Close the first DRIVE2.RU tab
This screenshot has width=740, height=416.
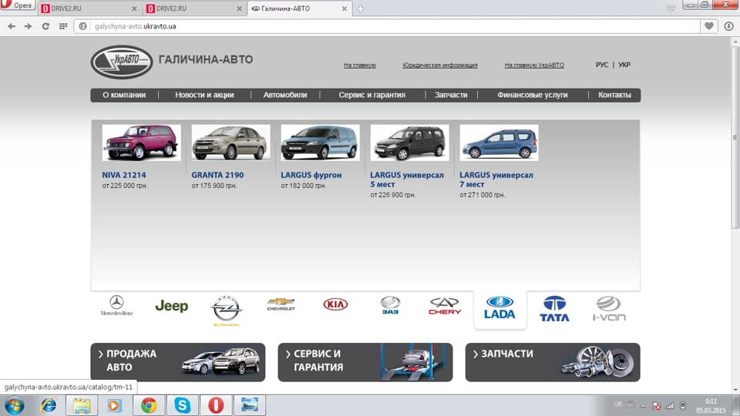tap(134, 8)
